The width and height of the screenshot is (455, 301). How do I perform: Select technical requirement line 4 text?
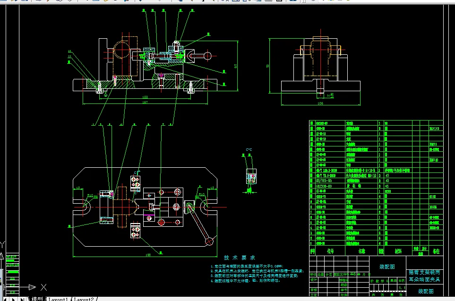(x=246, y=281)
